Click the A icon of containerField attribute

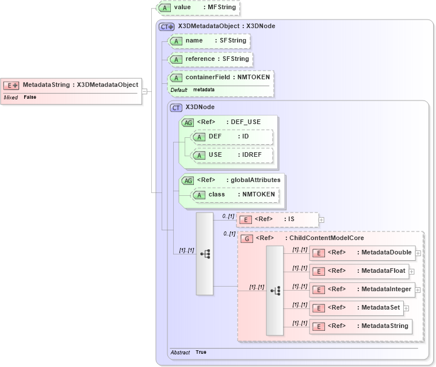(x=176, y=78)
